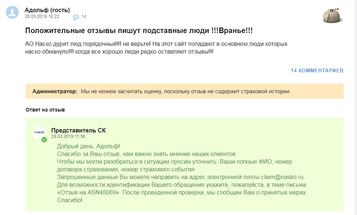Click the review text starting АО Наско дурит
The height and width of the screenshot is (215, 357).
click(156, 48)
